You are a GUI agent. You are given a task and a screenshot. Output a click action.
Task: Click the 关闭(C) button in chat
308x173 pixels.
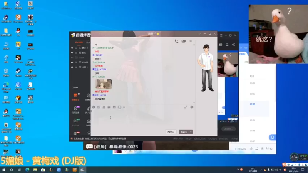[171, 132]
